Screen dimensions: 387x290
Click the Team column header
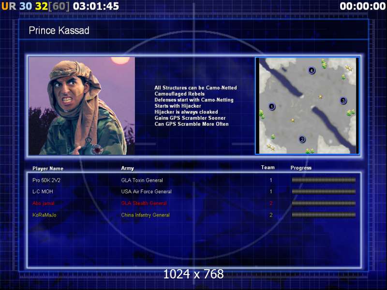click(x=268, y=167)
